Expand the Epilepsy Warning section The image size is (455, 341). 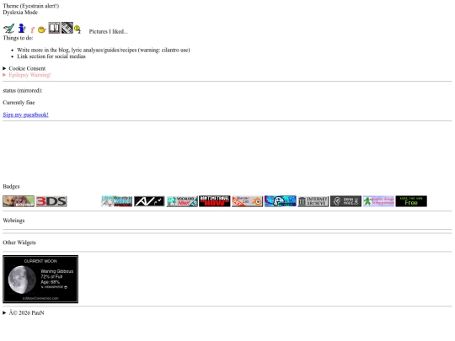pos(27,75)
